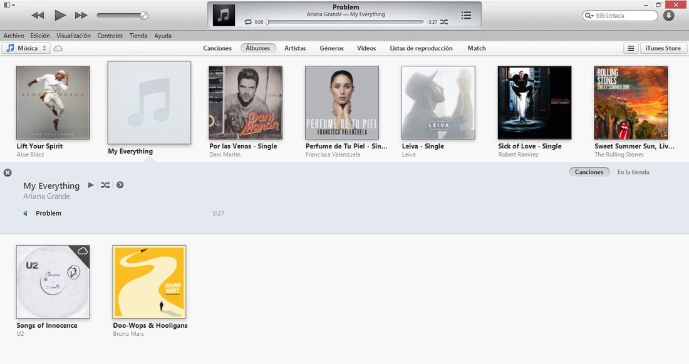Click The Rolling Stones artist name
Image resolution: width=689 pixels, height=364 pixels.
(619, 154)
